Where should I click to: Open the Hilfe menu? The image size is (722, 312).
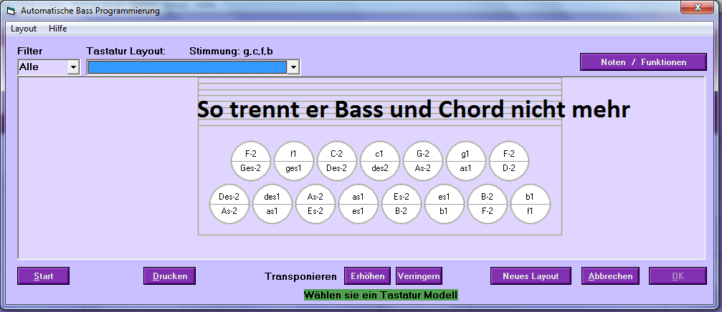click(57, 29)
